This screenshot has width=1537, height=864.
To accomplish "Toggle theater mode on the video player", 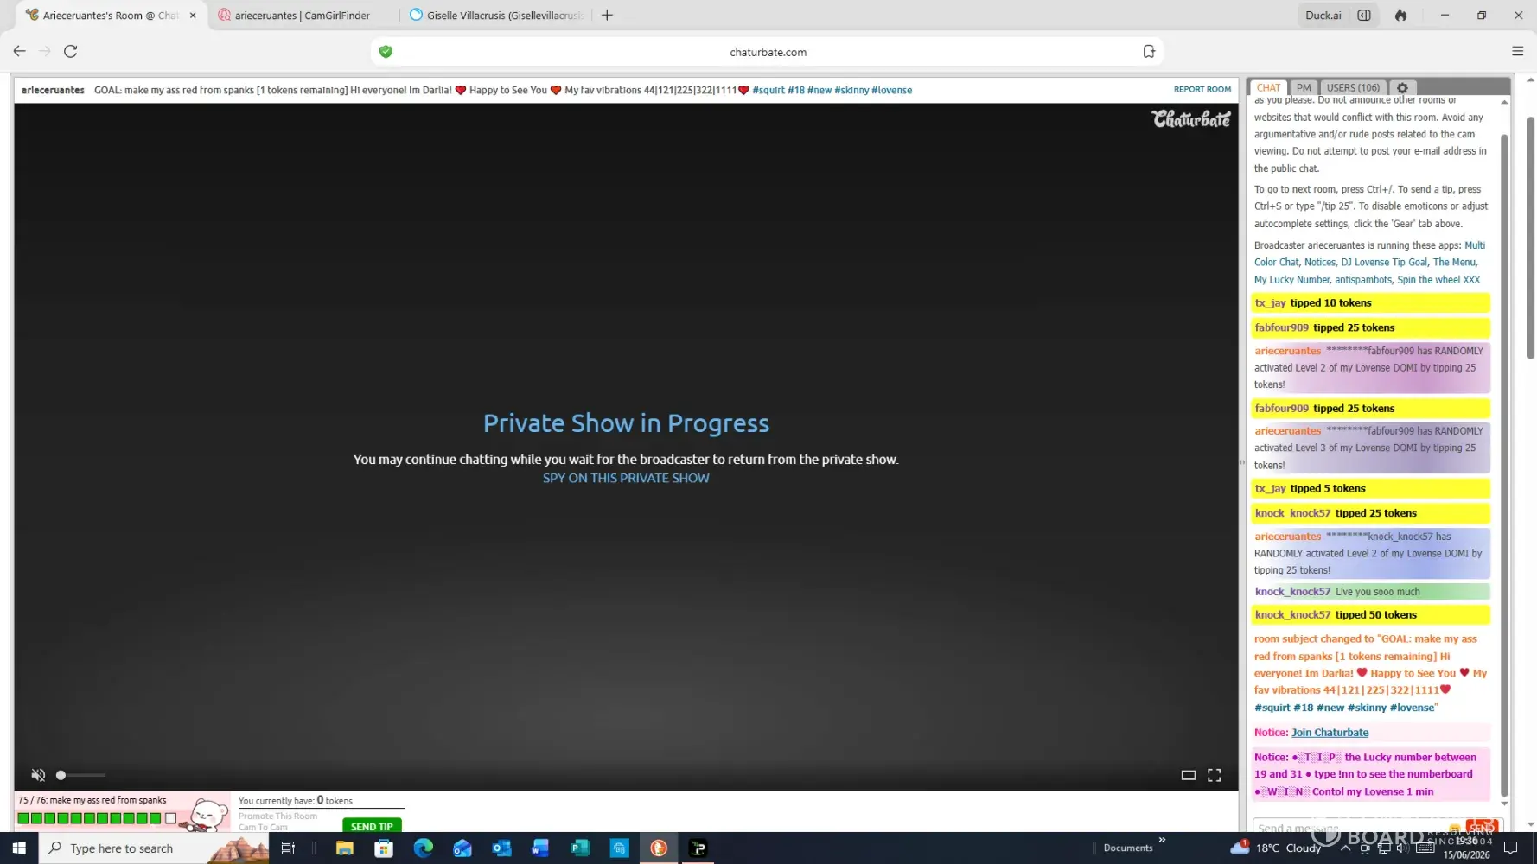I will click(x=1189, y=775).
